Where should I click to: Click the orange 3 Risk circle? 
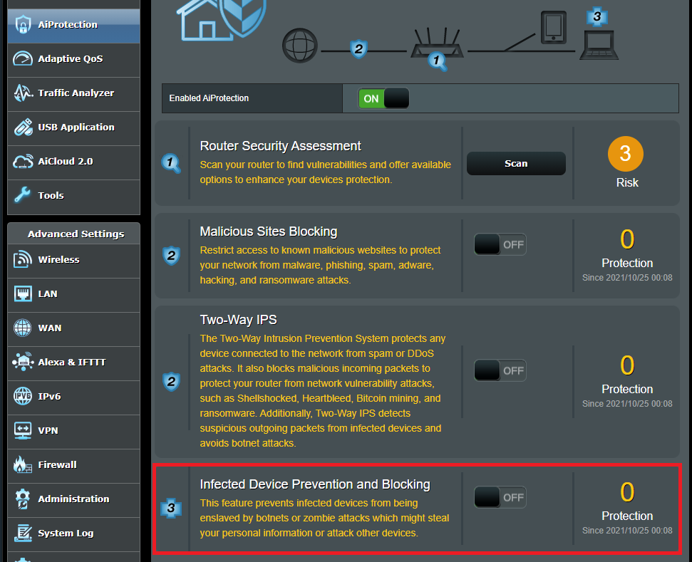[x=625, y=154]
